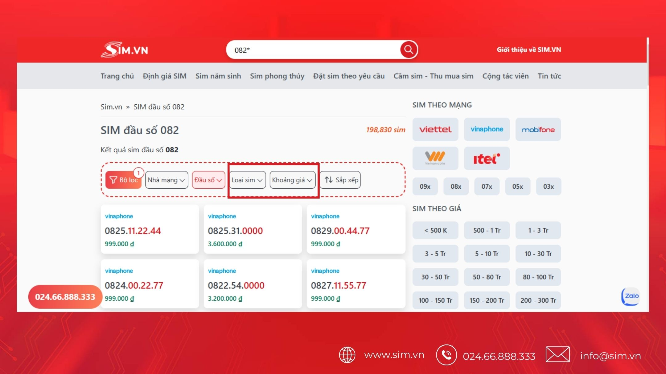Open Cộng tác viên menu item
The image size is (666, 374).
click(505, 76)
